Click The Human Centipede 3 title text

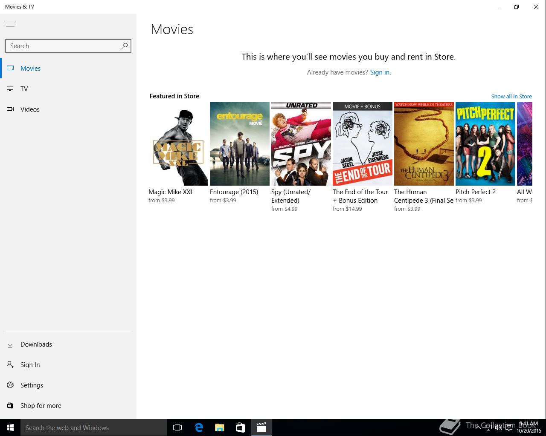(x=424, y=196)
